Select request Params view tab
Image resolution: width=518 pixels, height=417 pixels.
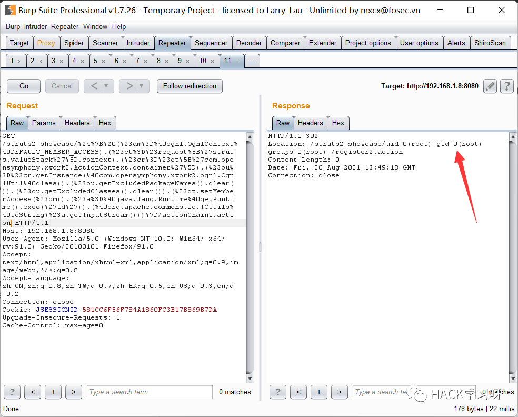[x=44, y=123]
